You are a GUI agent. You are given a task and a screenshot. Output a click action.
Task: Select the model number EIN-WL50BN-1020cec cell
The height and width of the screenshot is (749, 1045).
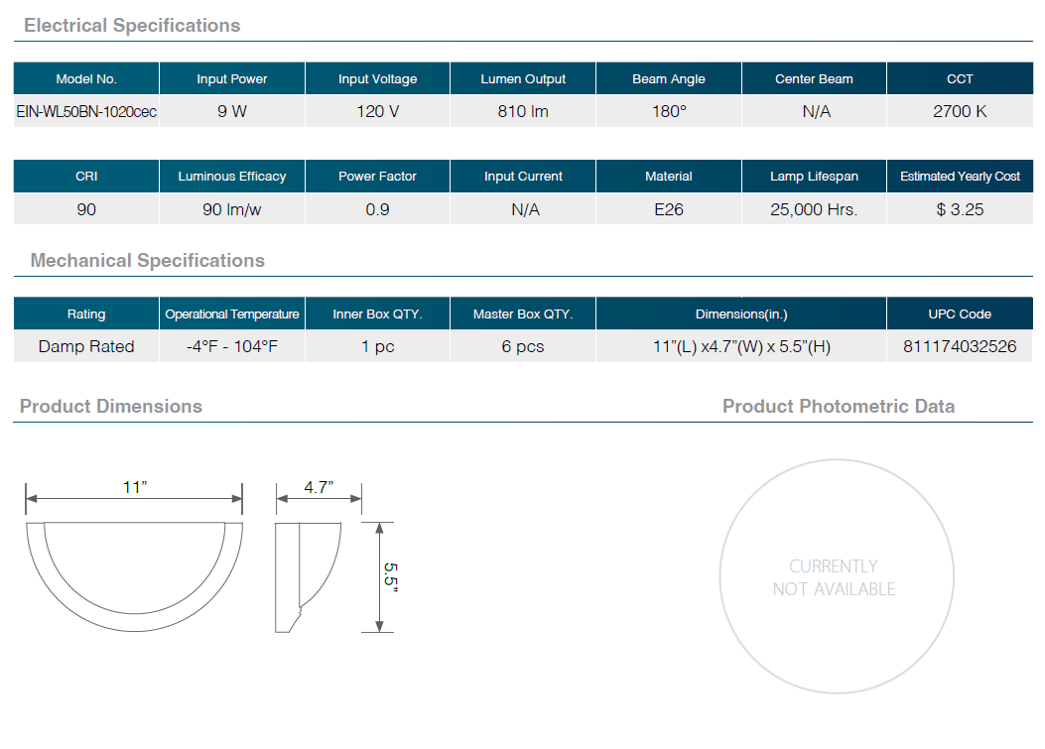pyautogui.click(x=86, y=111)
